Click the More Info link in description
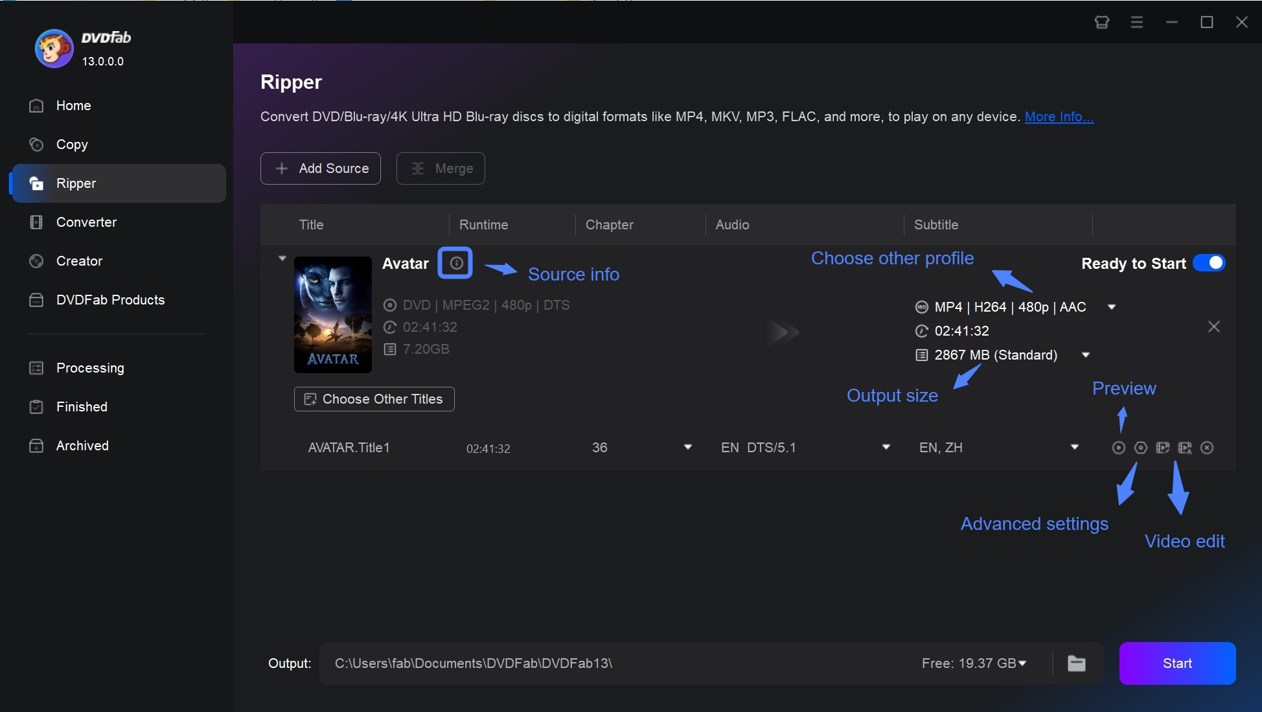The image size is (1262, 712). pyautogui.click(x=1057, y=115)
